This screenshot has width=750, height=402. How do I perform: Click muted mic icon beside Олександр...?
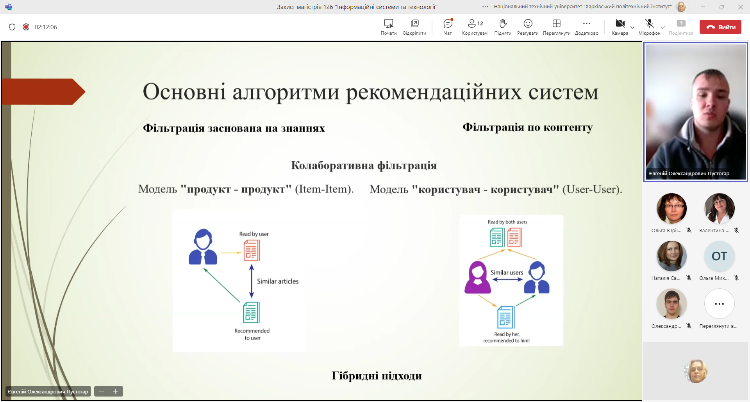689,326
